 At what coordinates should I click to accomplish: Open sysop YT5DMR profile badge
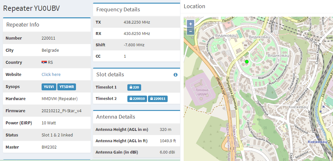(x=66, y=87)
